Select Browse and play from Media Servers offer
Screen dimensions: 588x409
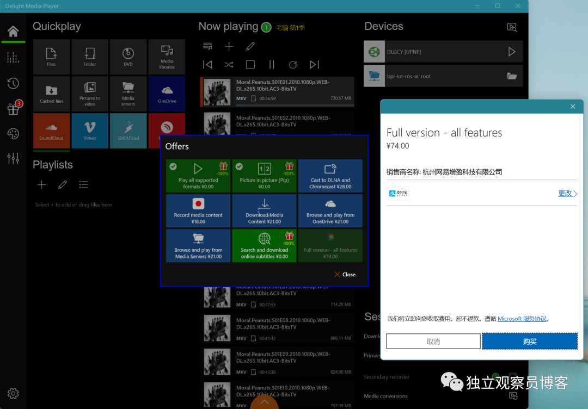pyautogui.click(x=198, y=245)
